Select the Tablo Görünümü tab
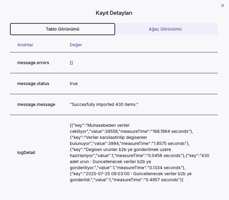 coord(62,29)
